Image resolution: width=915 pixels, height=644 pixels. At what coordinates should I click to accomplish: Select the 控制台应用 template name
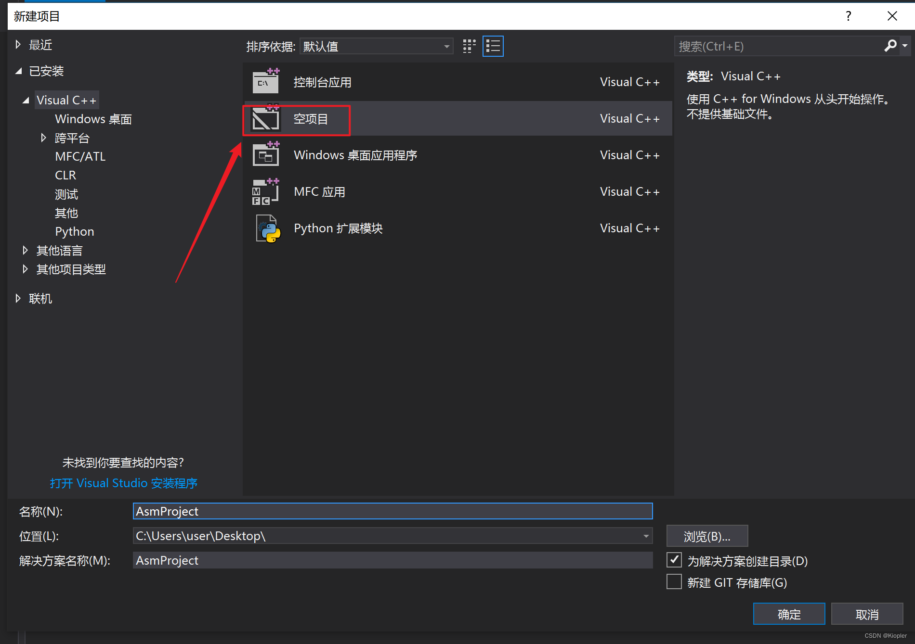click(322, 82)
